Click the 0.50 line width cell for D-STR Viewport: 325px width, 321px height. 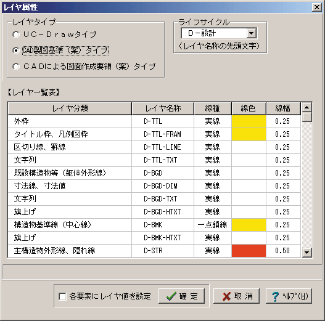283,251
